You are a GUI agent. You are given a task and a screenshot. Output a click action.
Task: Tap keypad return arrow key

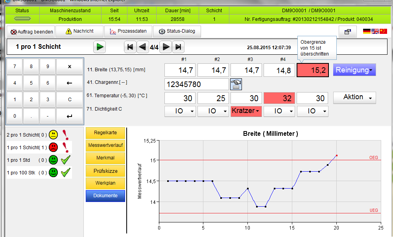coord(69,116)
